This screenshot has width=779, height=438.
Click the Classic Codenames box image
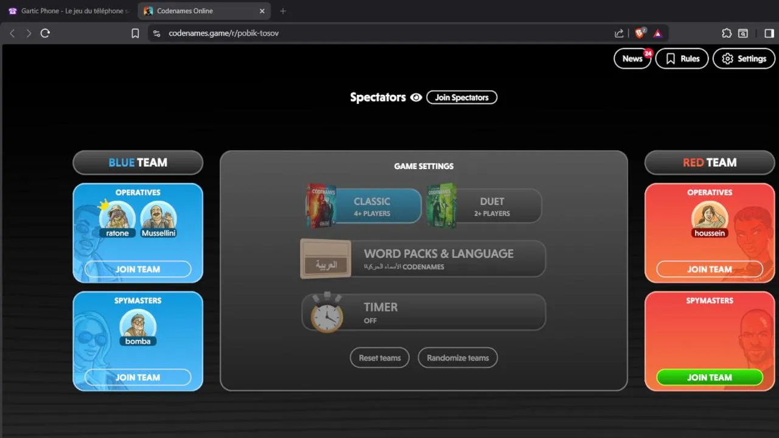(321, 206)
